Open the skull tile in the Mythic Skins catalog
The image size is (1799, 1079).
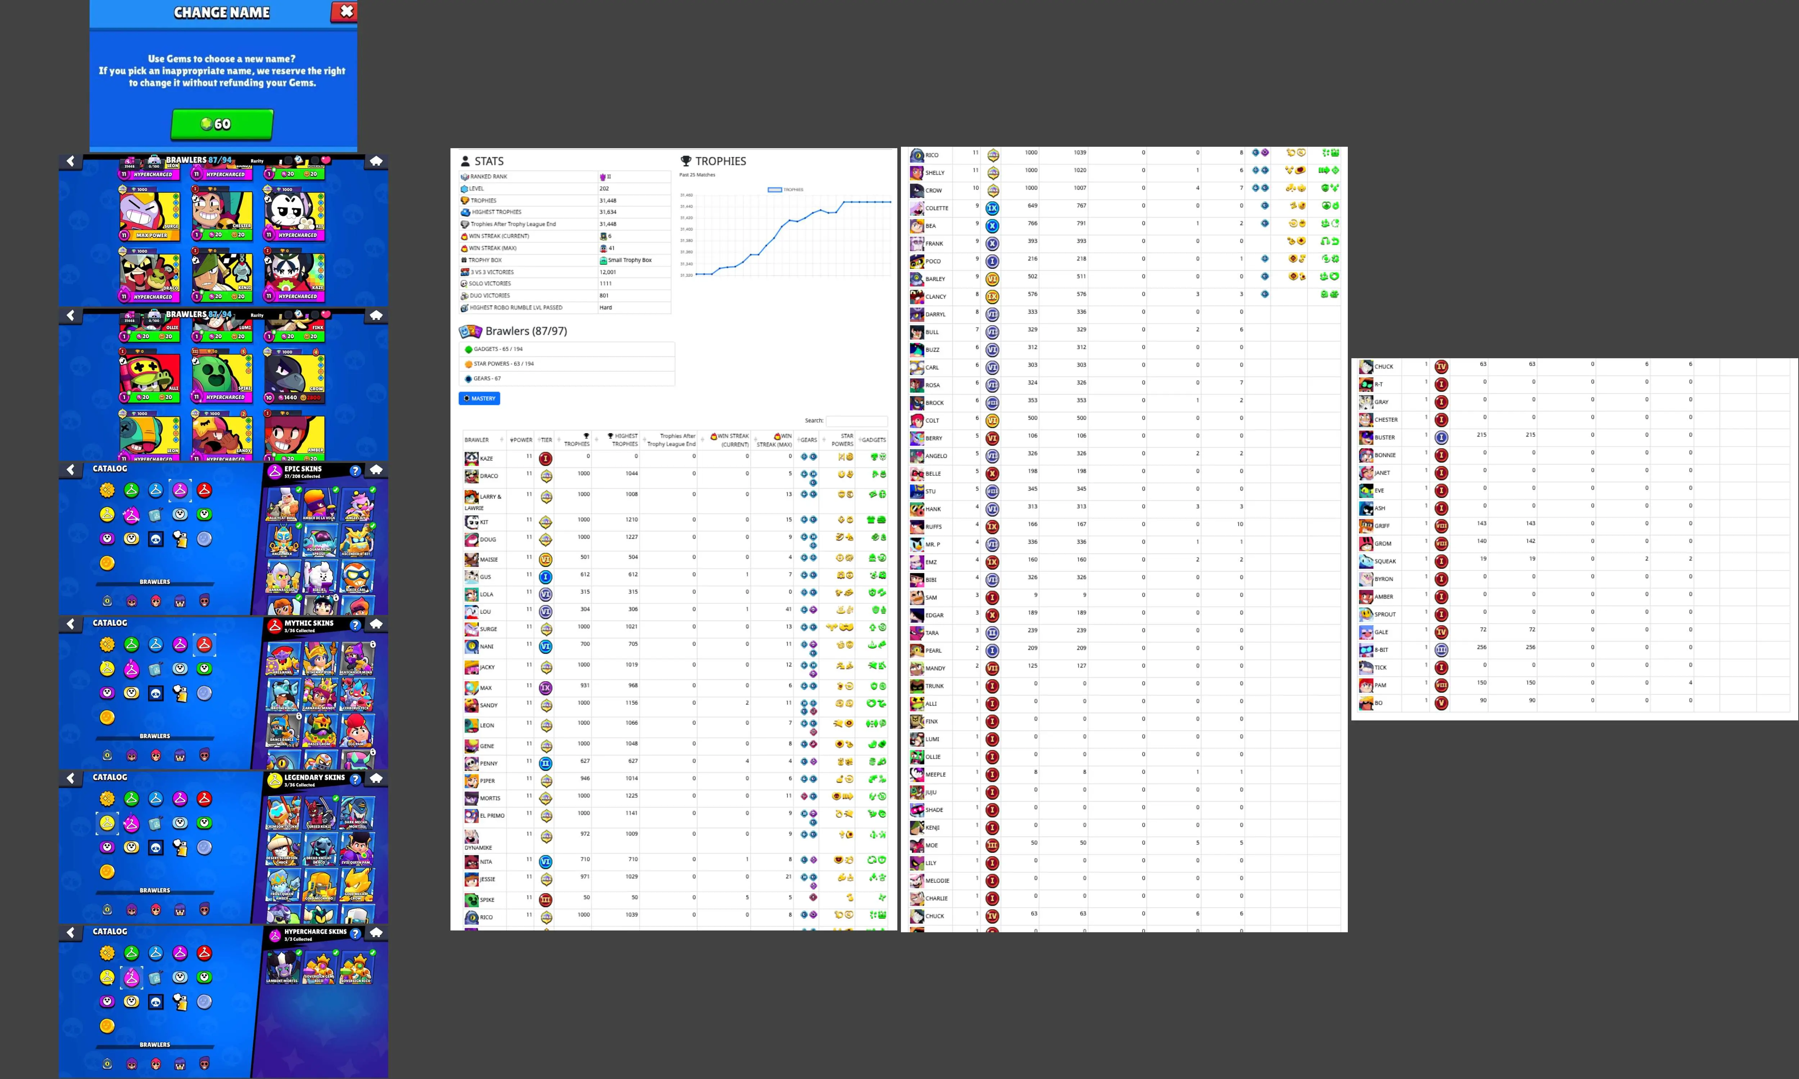point(155,693)
